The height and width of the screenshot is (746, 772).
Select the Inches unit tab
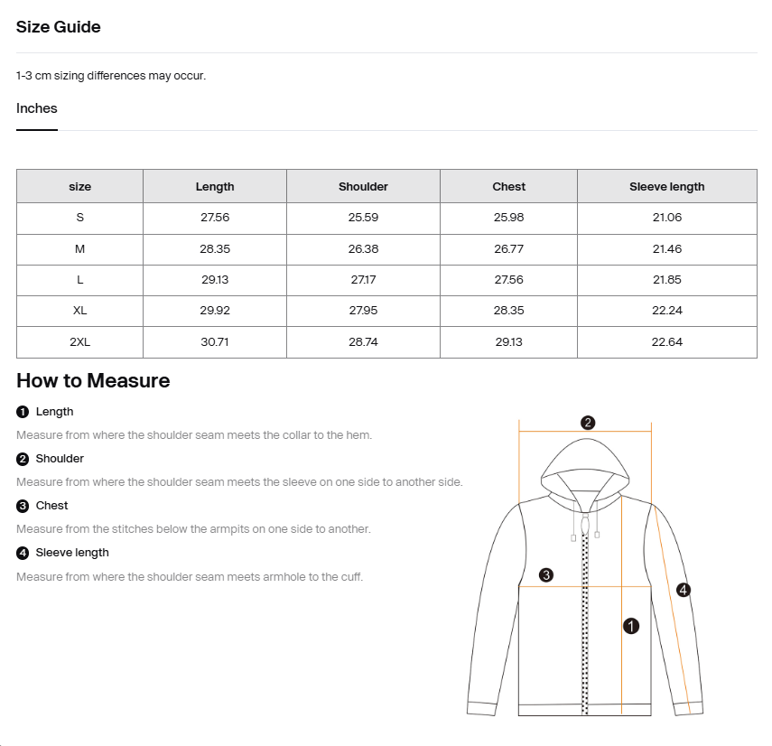pyautogui.click(x=37, y=109)
